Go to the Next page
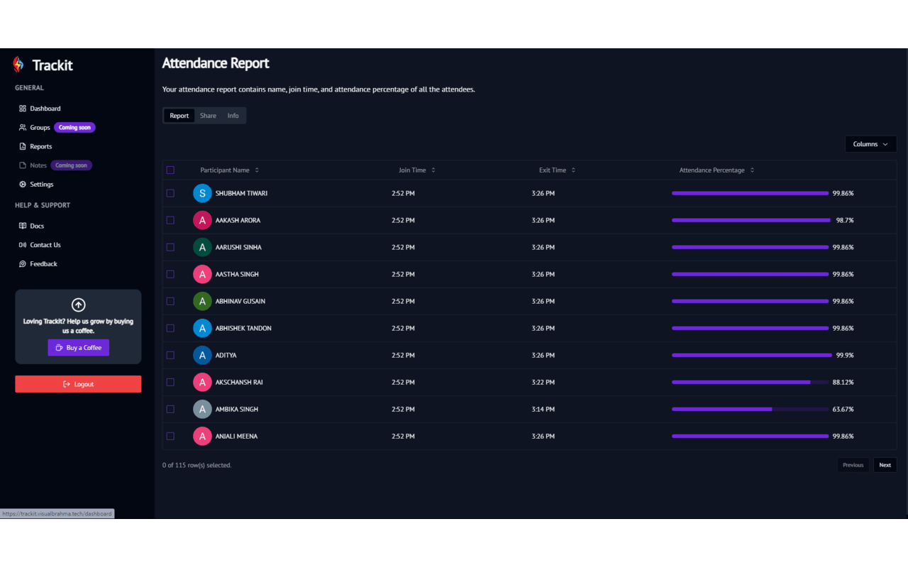The height and width of the screenshot is (568, 908). (x=885, y=465)
